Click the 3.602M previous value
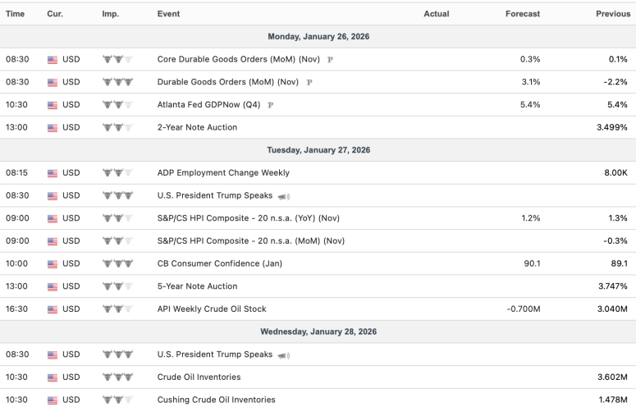 coord(612,377)
